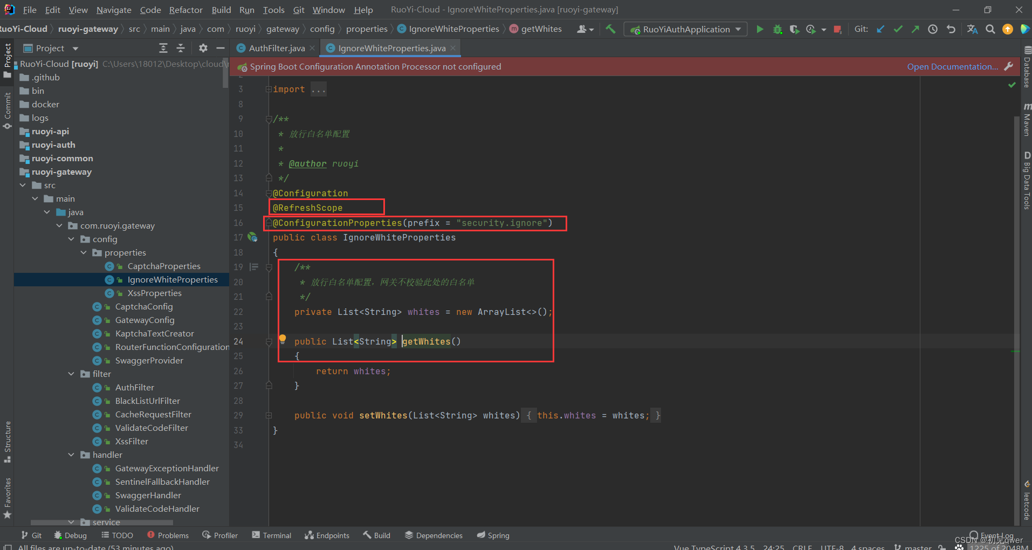Open the Maven tool window
The height and width of the screenshot is (550, 1032).
1027,120
